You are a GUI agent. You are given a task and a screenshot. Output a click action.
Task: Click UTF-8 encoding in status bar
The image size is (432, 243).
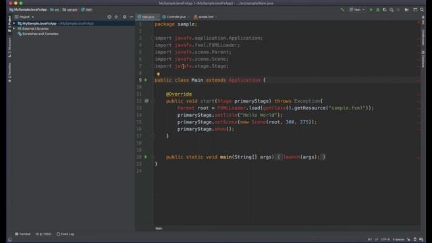[x=385, y=240]
